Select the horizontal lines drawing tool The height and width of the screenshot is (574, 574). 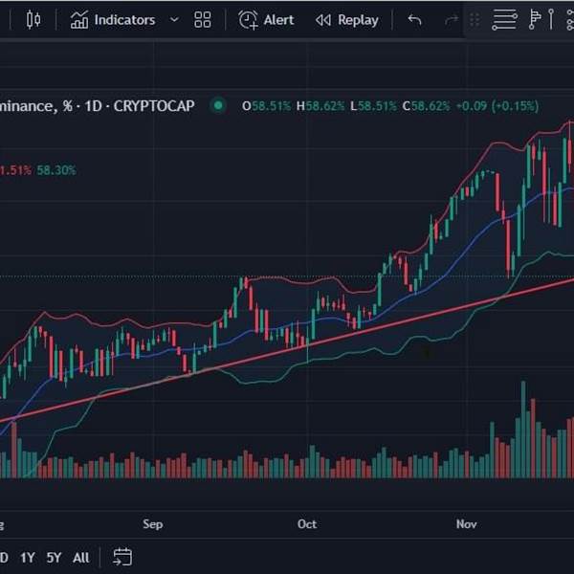pyautogui.click(x=505, y=20)
